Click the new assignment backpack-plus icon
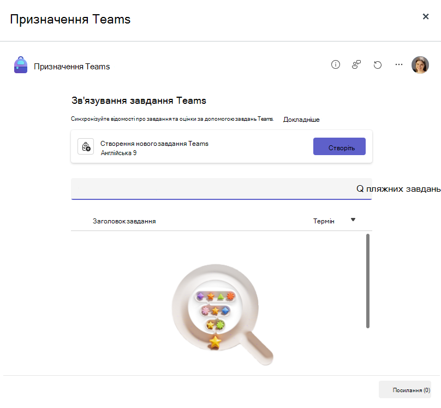 coord(86,146)
